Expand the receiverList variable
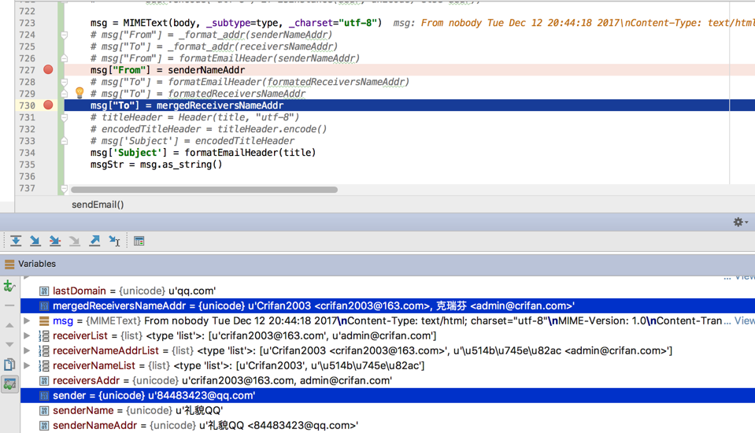755x433 pixels. pos(27,335)
